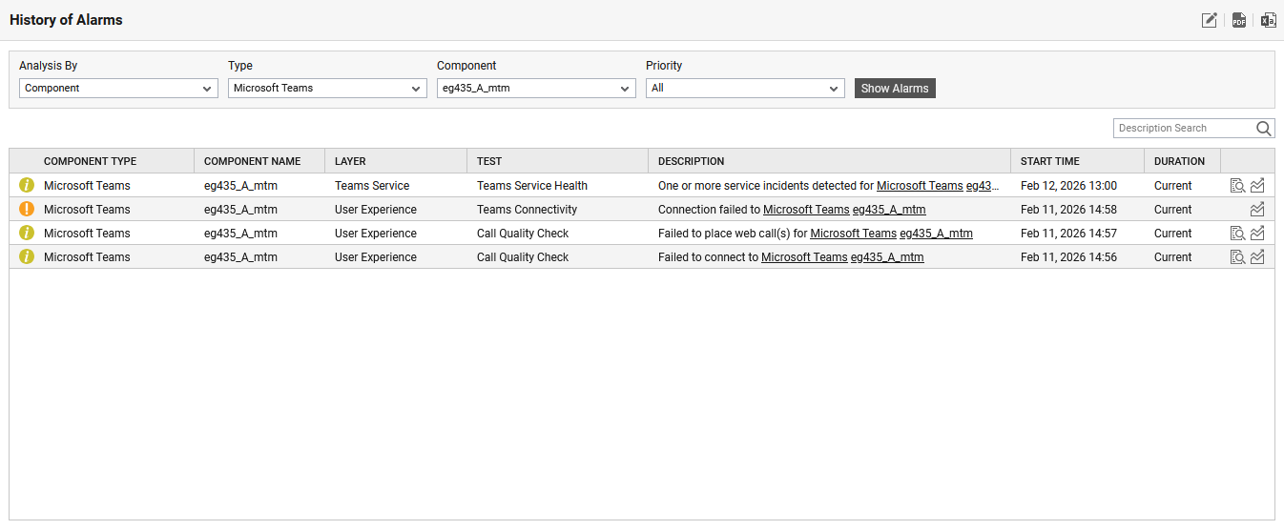The height and width of the screenshot is (530, 1284).
Task: Open Microsoft Teams link in 'Failed to place web call(s)' row
Action: click(853, 234)
